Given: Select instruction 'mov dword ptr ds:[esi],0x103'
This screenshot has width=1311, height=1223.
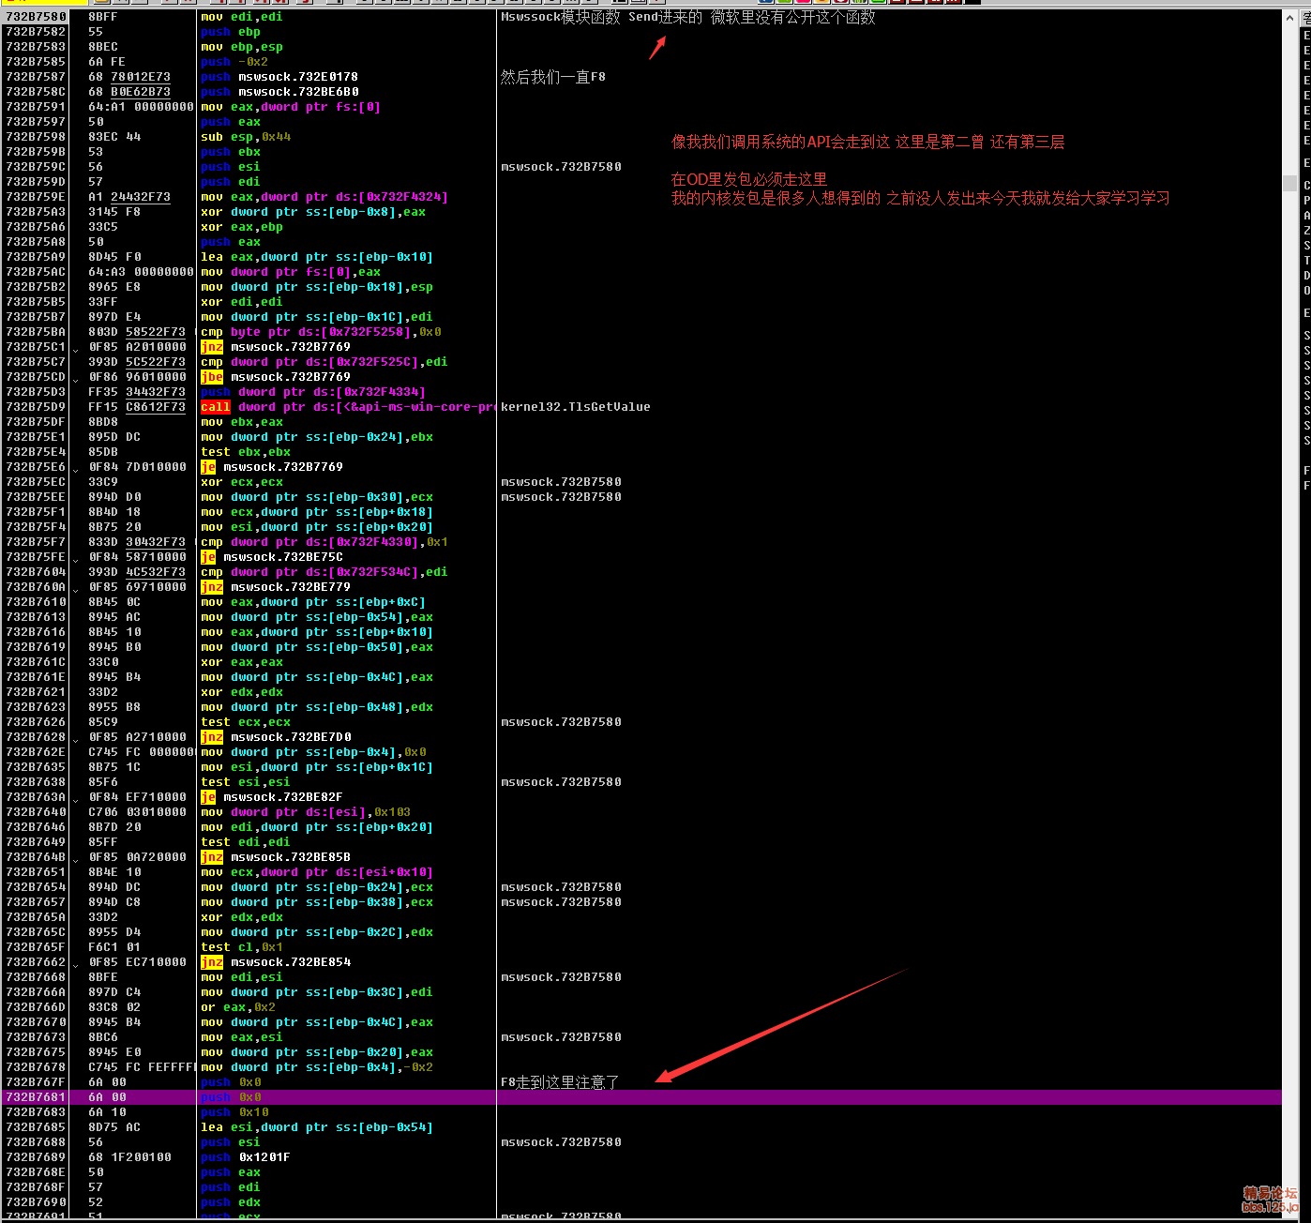Looking at the screenshot, I should coord(306,812).
